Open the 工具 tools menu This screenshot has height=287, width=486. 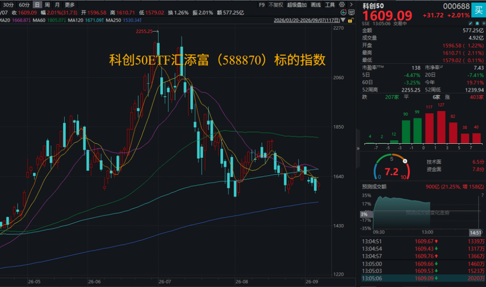coord(330,5)
